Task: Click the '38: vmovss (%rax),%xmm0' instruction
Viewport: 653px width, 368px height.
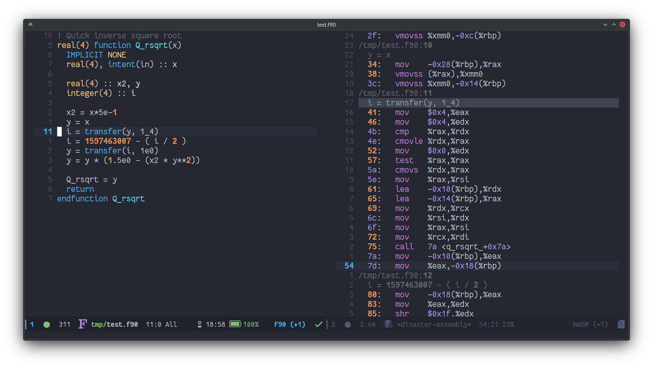Action: pos(425,74)
